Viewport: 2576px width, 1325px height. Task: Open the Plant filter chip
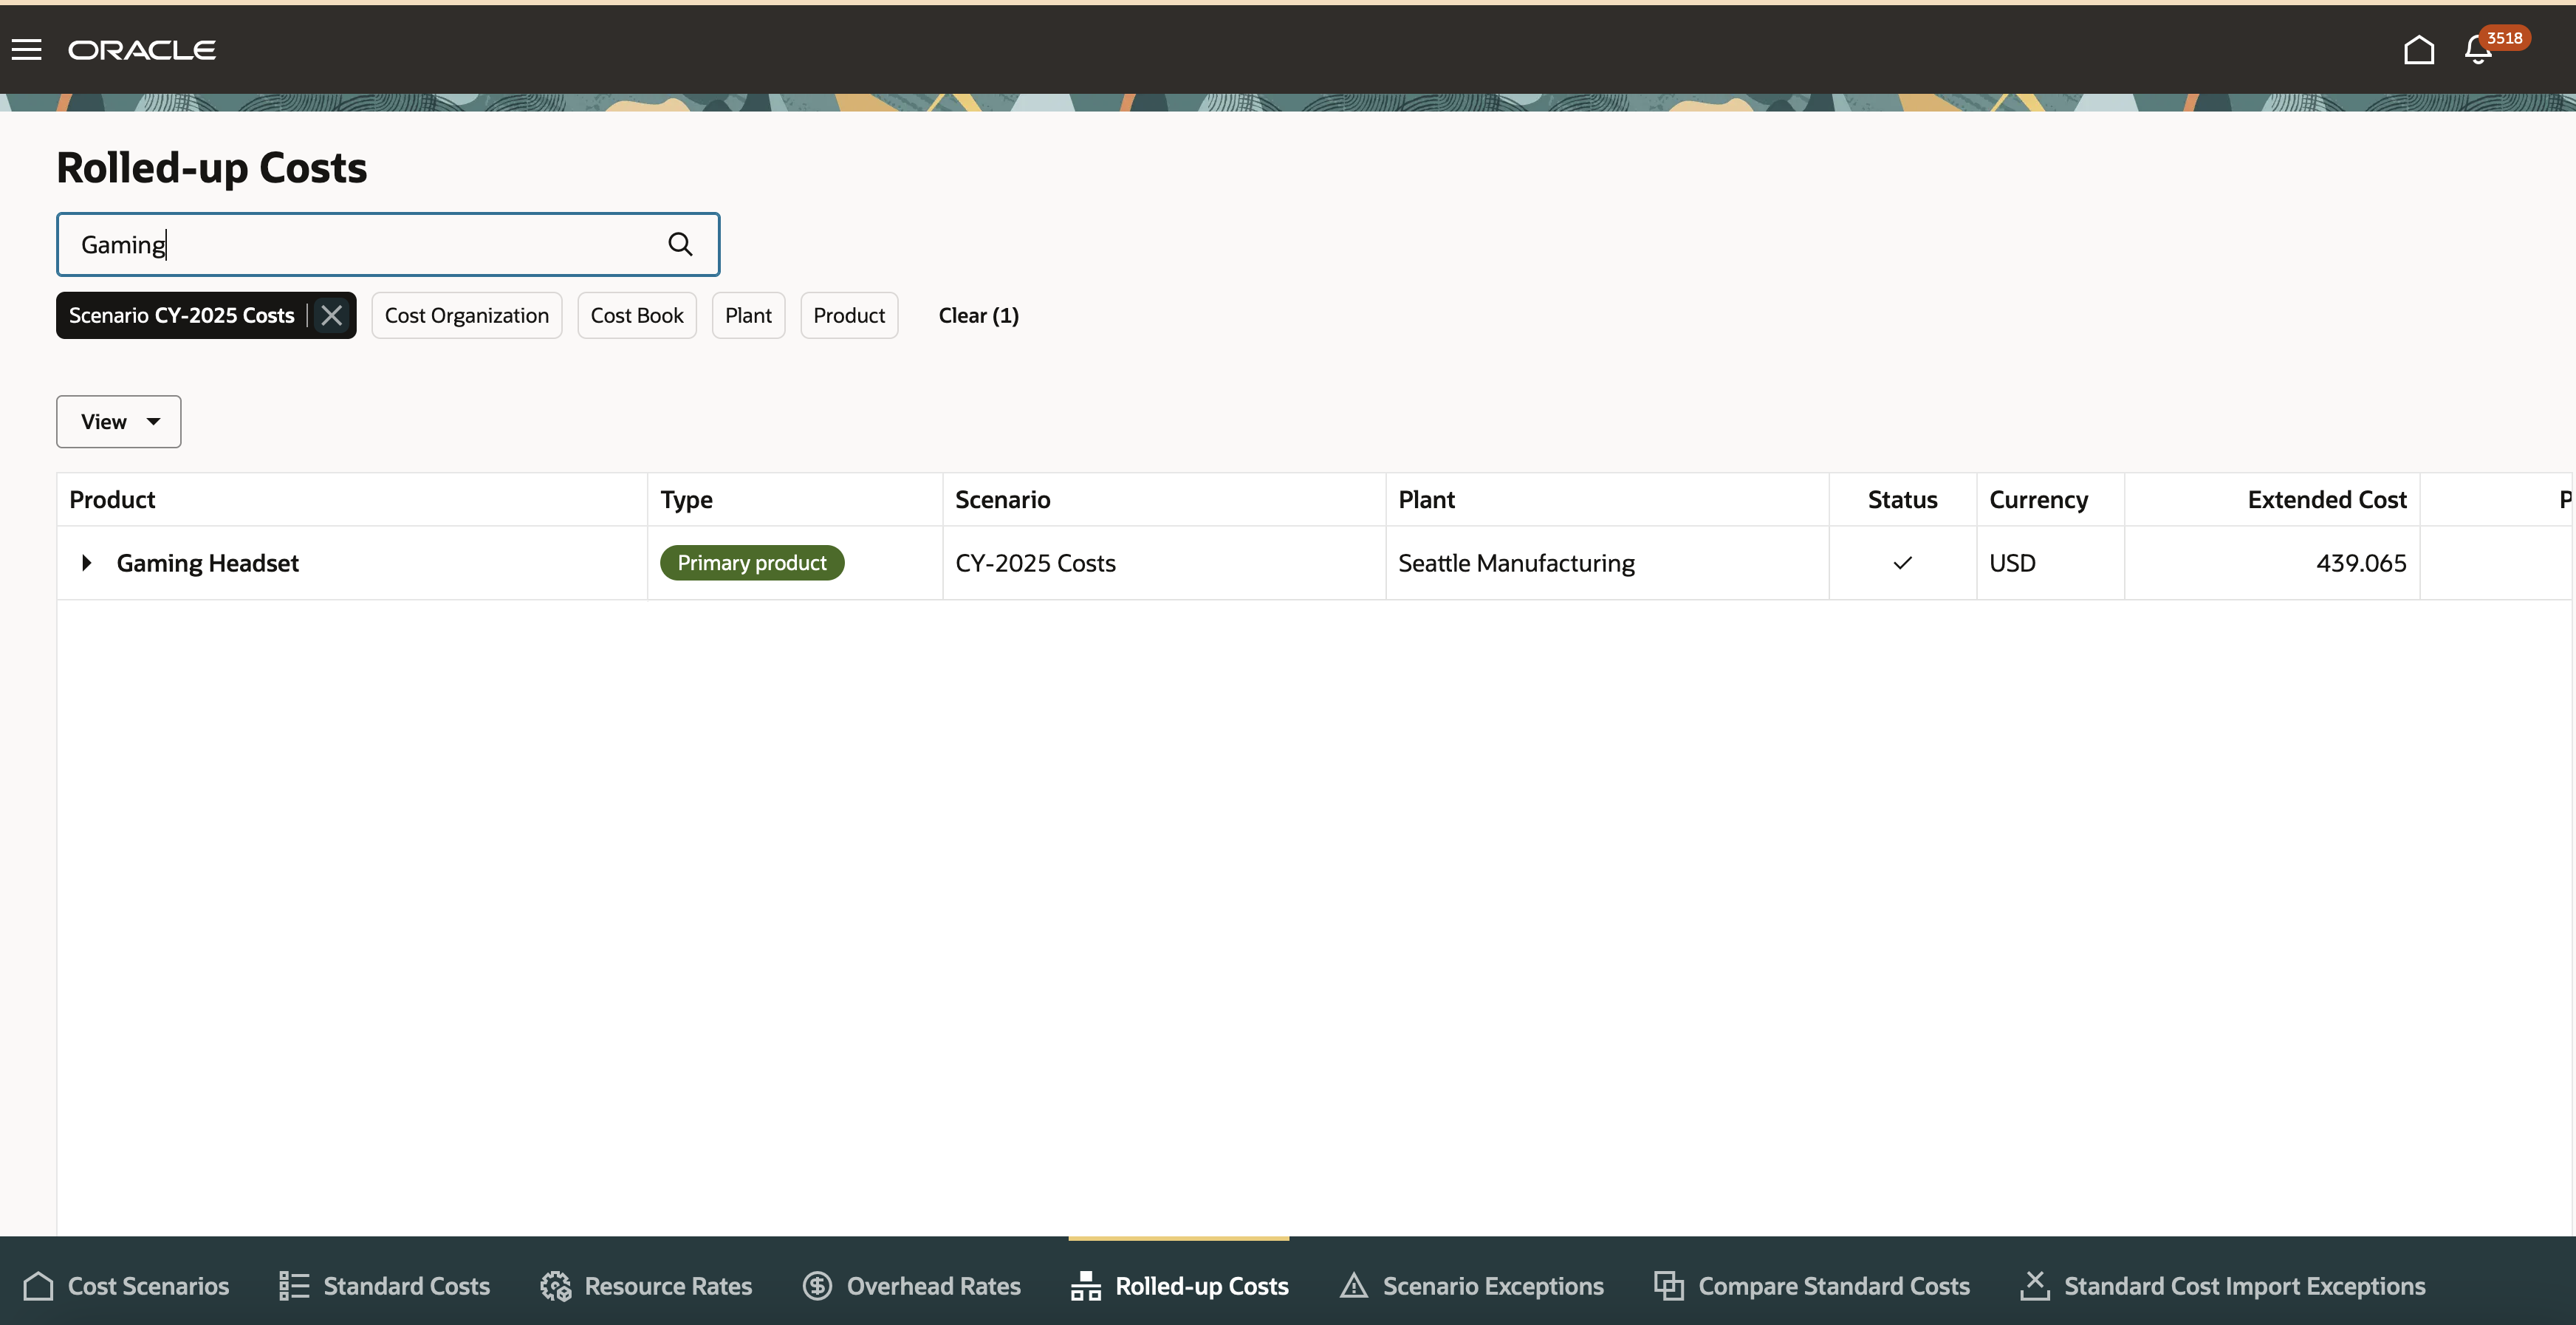(x=748, y=316)
